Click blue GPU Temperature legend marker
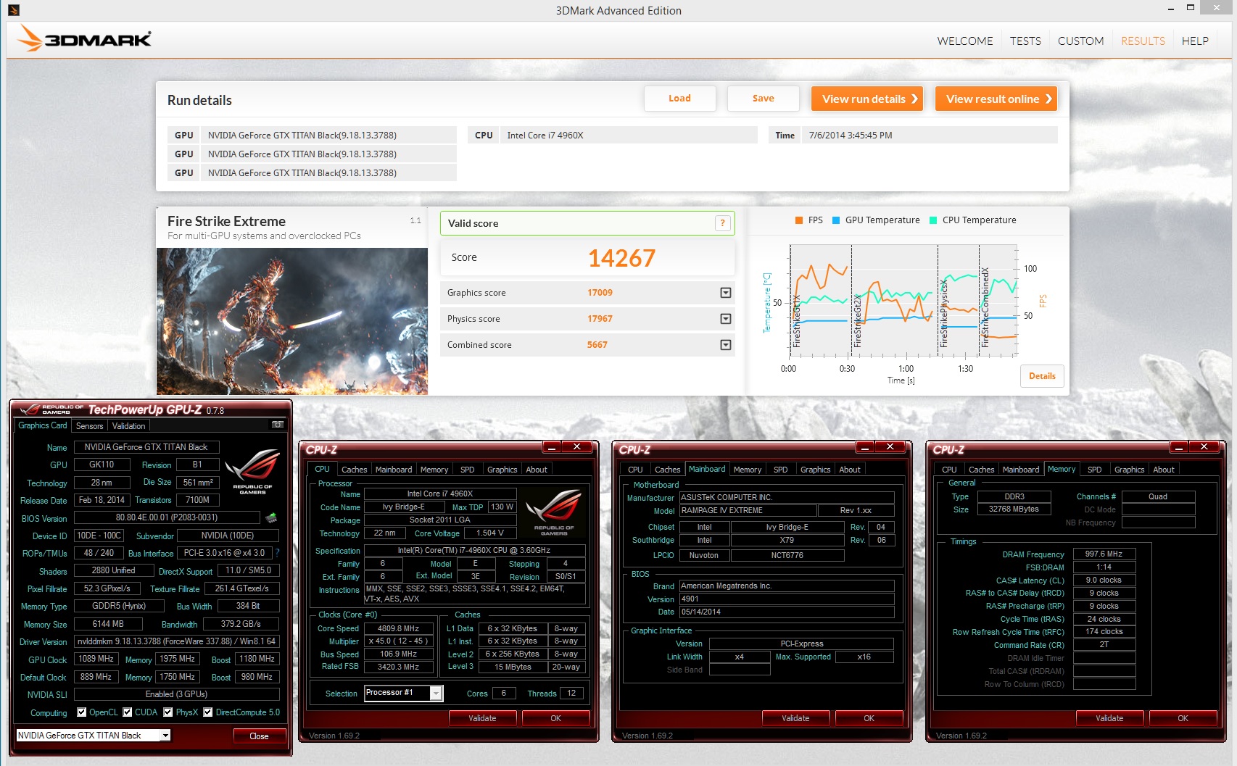This screenshot has height=766, width=1237. [836, 220]
